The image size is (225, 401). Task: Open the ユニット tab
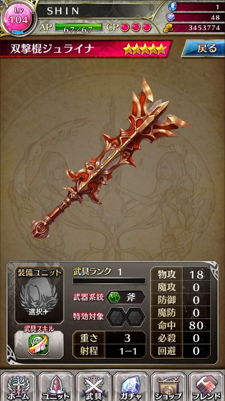click(x=56, y=387)
